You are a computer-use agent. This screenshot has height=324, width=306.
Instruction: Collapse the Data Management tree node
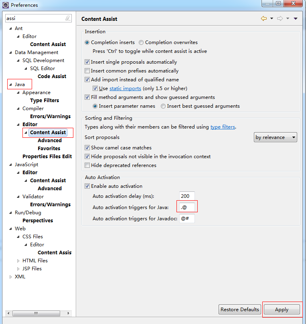click(x=10, y=52)
